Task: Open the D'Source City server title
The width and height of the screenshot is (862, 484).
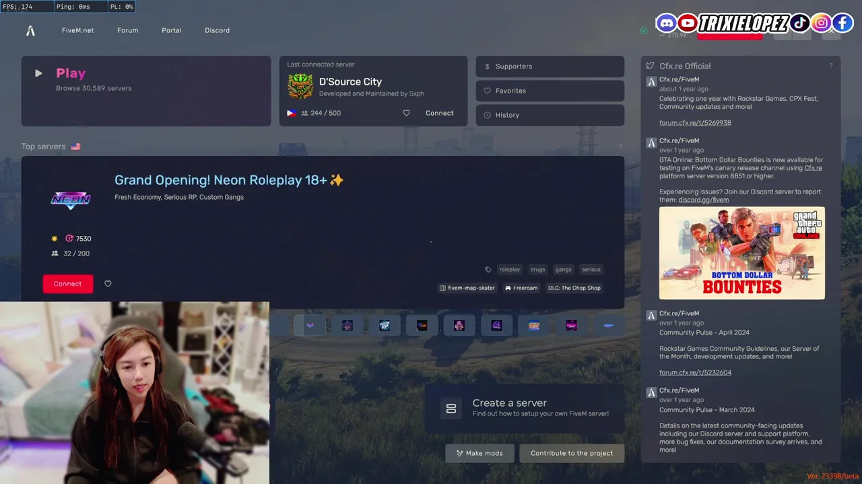Action: [x=350, y=81]
